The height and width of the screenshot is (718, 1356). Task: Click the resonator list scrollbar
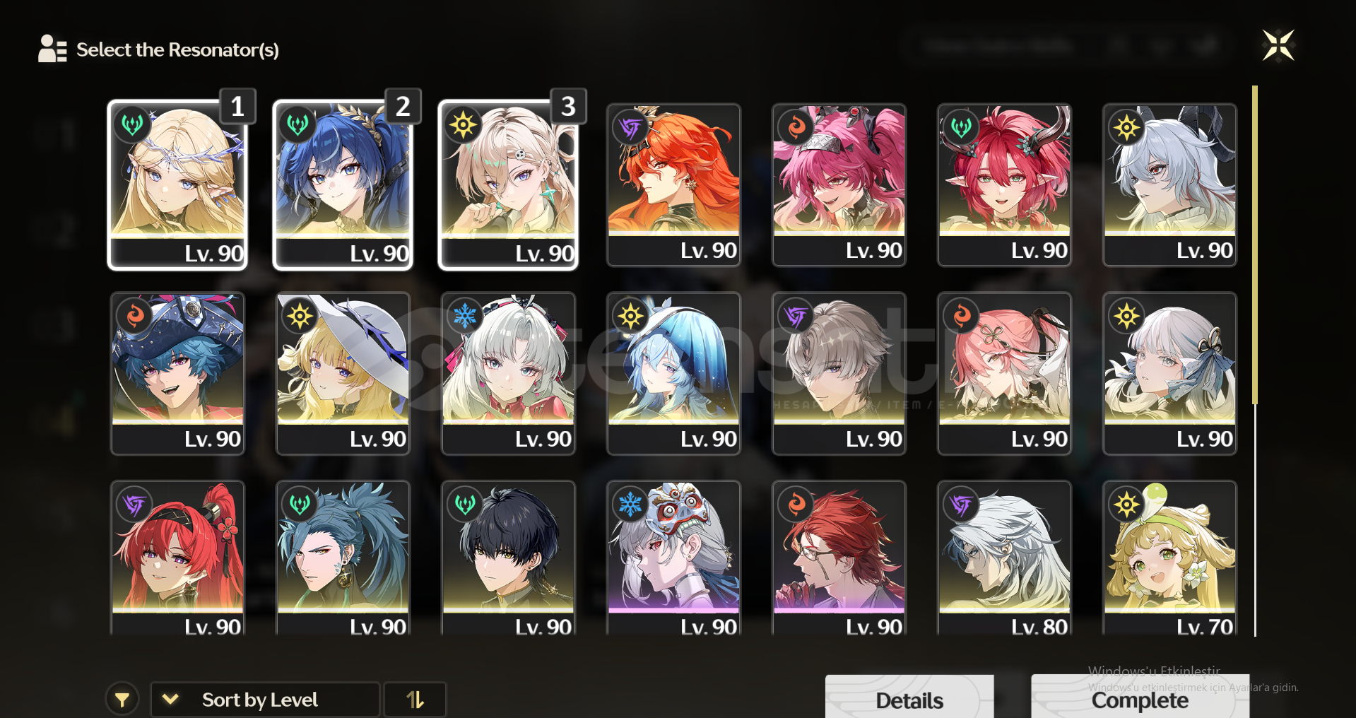[1255, 360]
